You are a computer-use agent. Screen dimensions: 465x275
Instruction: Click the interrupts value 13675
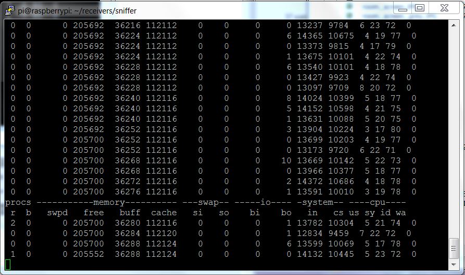pyautogui.click(x=310, y=57)
